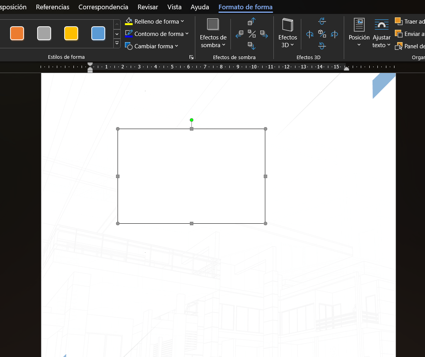Viewport: 425px width, 357px height.
Task: Select the orange shape style swatch
Action: tap(17, 33)
